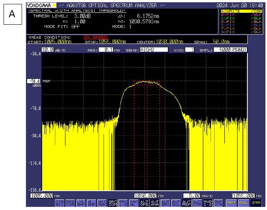This screenshot has height=210, width=267.
Task: Select trace G:FIX in trace list
Action: [241, 32]
